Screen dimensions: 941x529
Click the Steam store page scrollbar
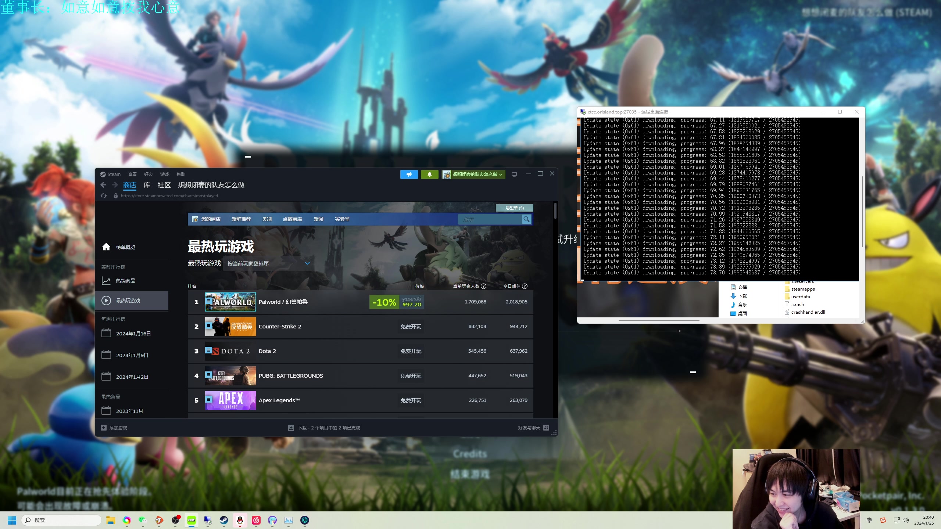pyautogui.click(x=555, y=211)
